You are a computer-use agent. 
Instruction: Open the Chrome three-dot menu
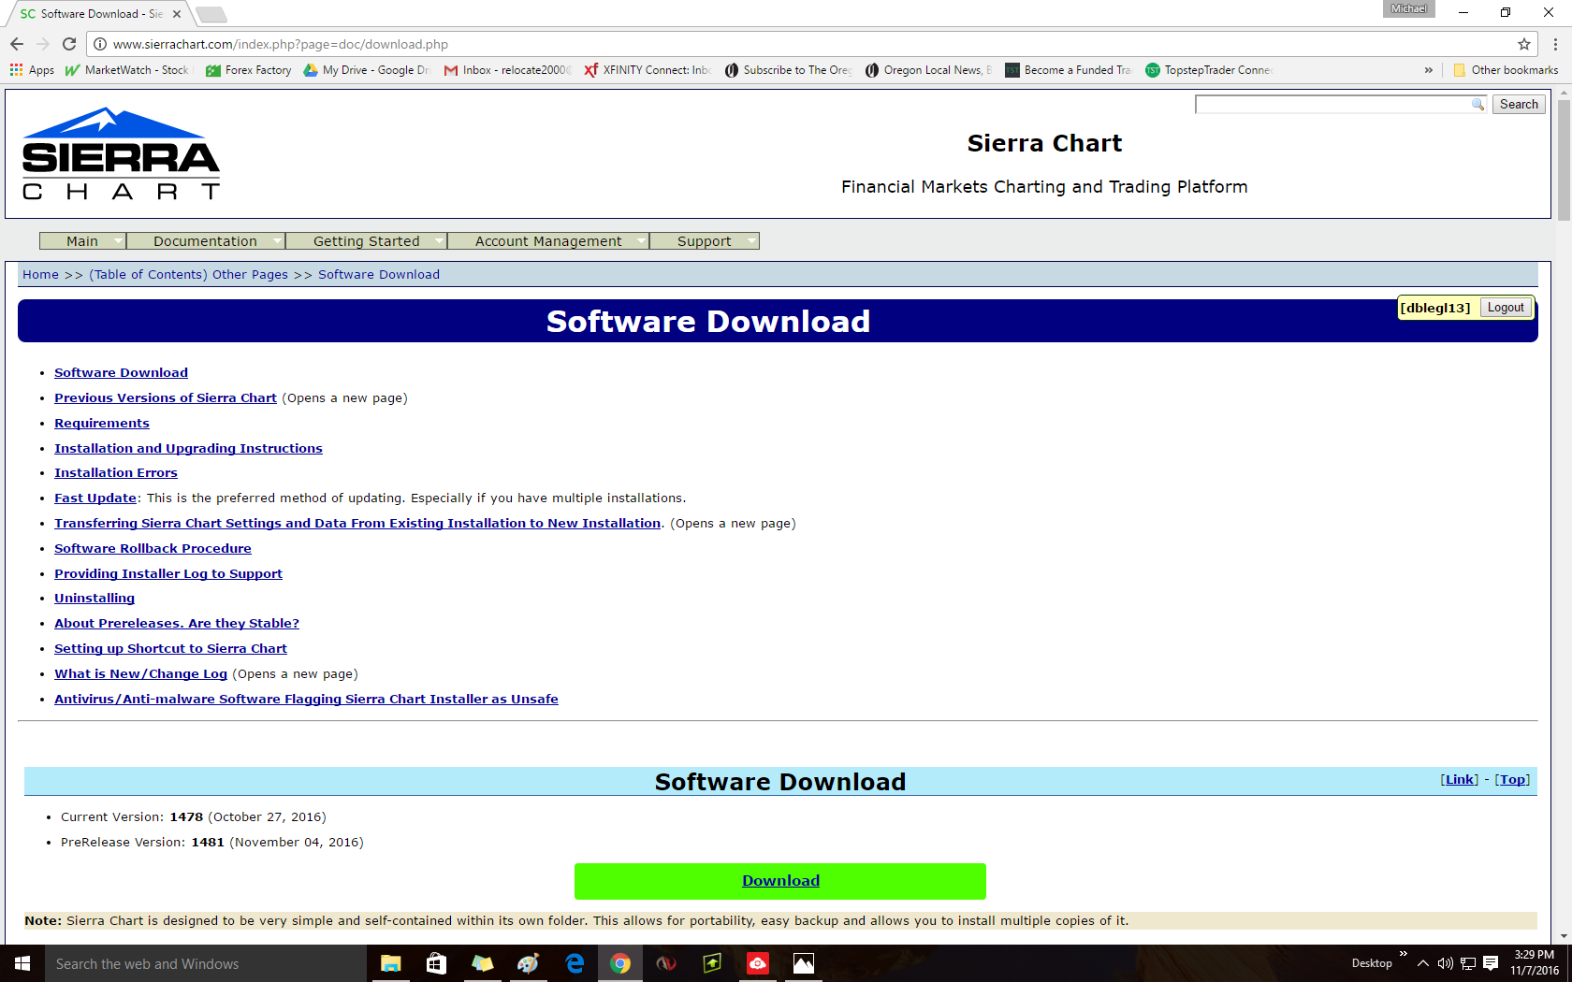click(x=1555, y=44)
